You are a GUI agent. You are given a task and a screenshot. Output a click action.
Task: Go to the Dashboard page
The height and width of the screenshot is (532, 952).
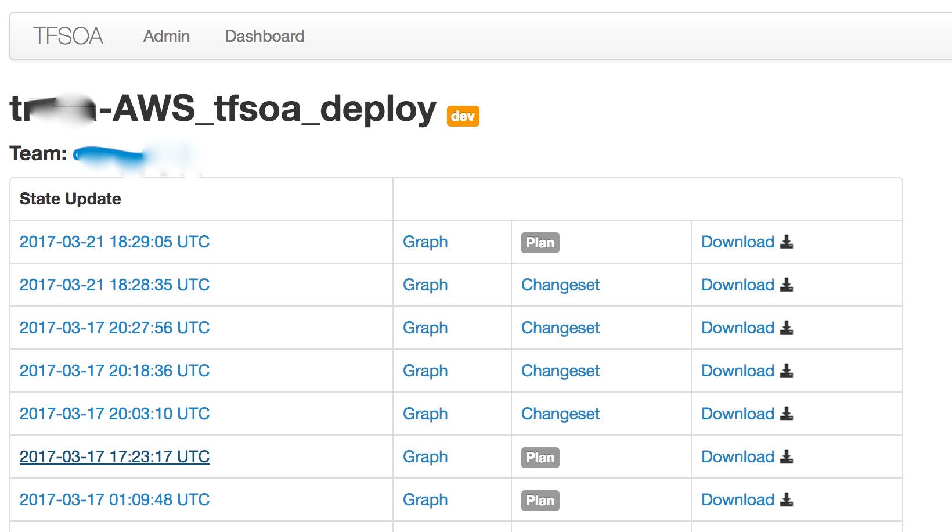[265, 36]
